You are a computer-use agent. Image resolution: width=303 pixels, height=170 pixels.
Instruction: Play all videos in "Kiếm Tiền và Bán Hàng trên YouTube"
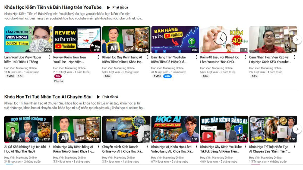(117, 7)
